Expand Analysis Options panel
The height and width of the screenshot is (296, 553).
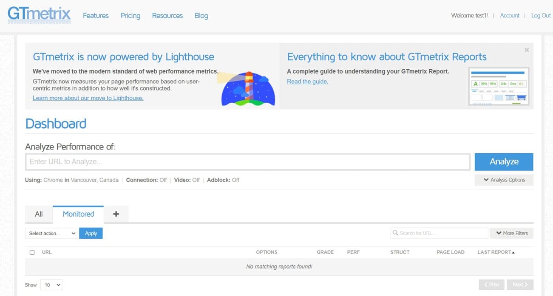pyautogui.click(x=504, y=180)
